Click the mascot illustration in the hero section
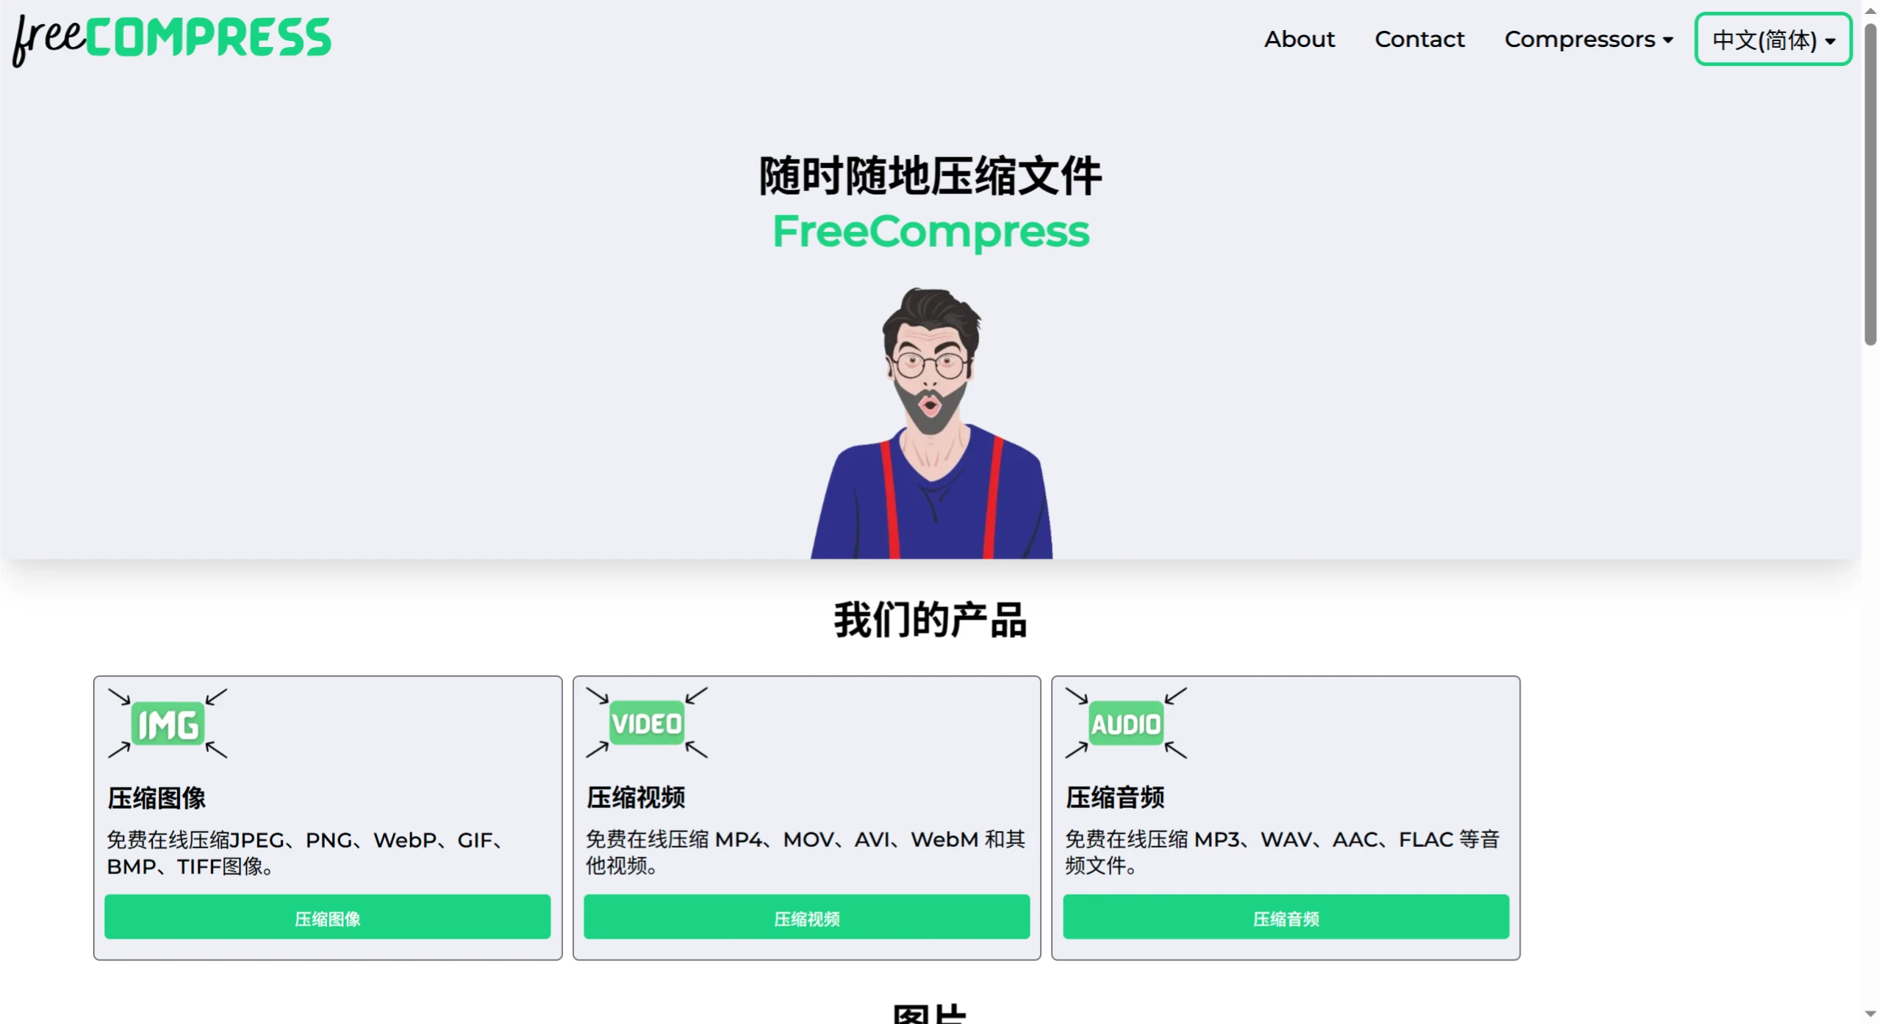1880x1024 pixels. (930, 419)
